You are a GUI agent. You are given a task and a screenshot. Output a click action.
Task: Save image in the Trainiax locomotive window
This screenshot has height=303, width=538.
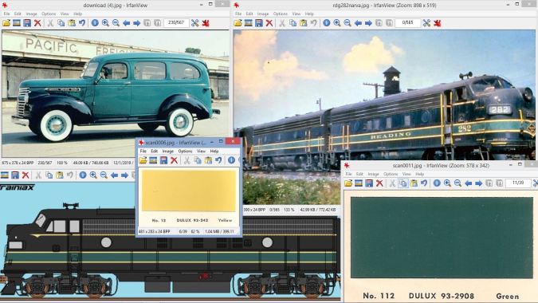point(15,175)
